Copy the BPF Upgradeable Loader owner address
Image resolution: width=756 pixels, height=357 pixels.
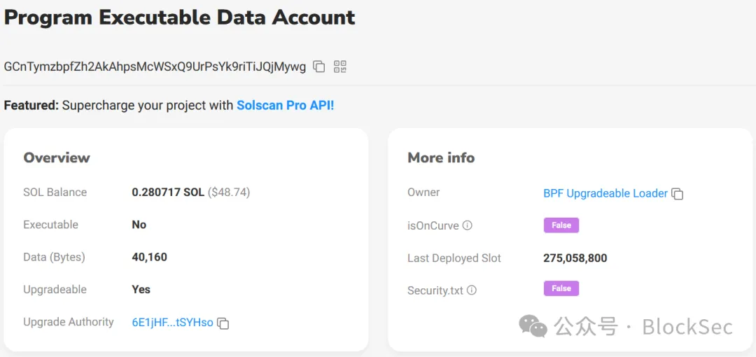click(x=678, y=194)
